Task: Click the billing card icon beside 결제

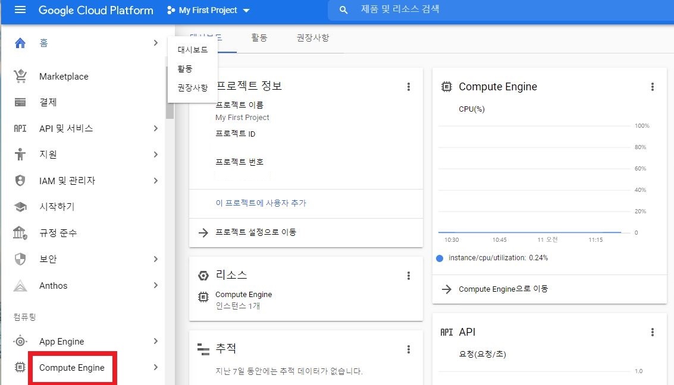Action: tap(20, 102)
